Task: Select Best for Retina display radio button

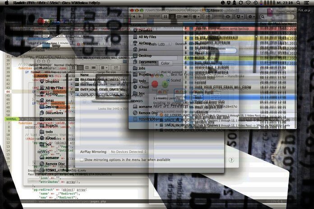Action: (168, 74)
